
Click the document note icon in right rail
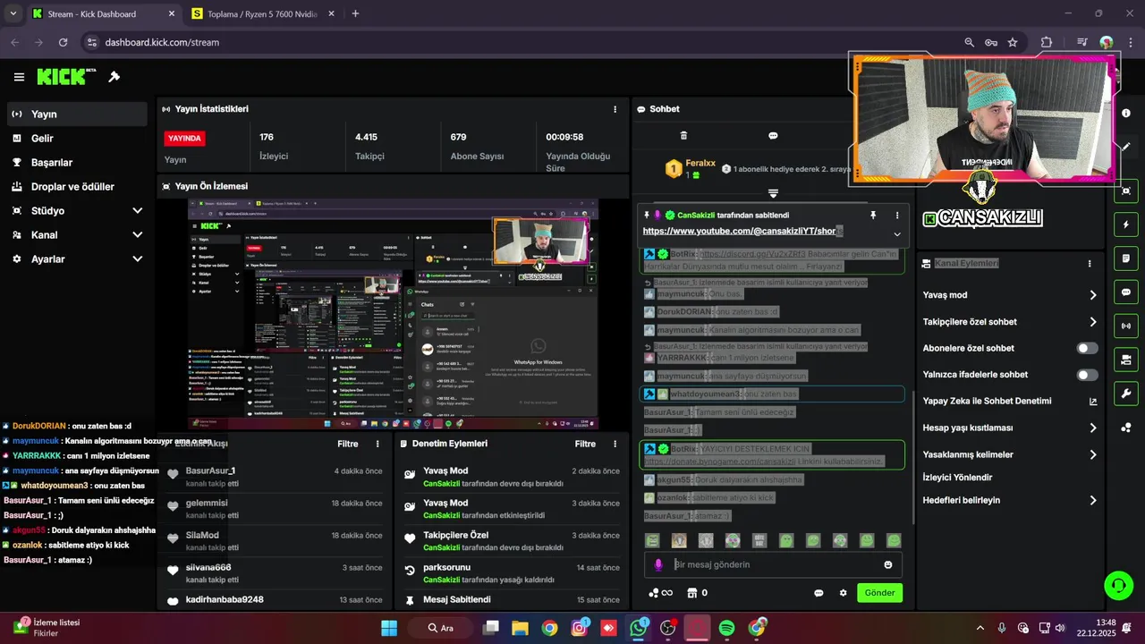click(x=1126, y=258)
